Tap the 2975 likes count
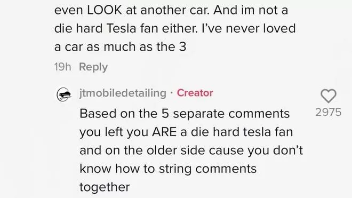The height and width of the screenshot is (198, 352). click(x=328, y=112)
